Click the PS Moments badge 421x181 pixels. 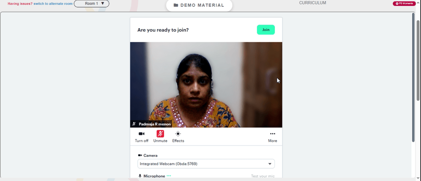pyautogui.click(x=404, y=3)
